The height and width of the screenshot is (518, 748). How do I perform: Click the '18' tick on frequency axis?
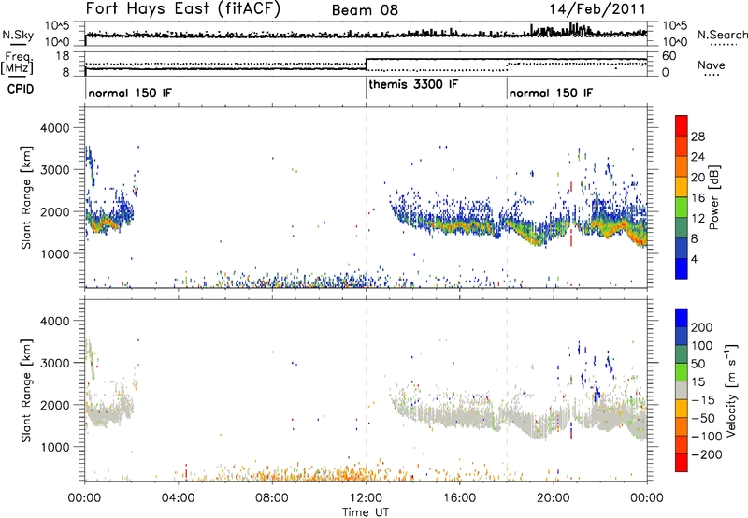coord(63,56)
